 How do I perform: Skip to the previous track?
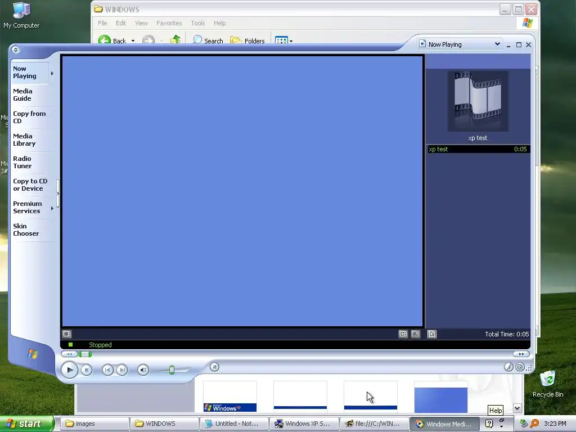click(107, 370)
